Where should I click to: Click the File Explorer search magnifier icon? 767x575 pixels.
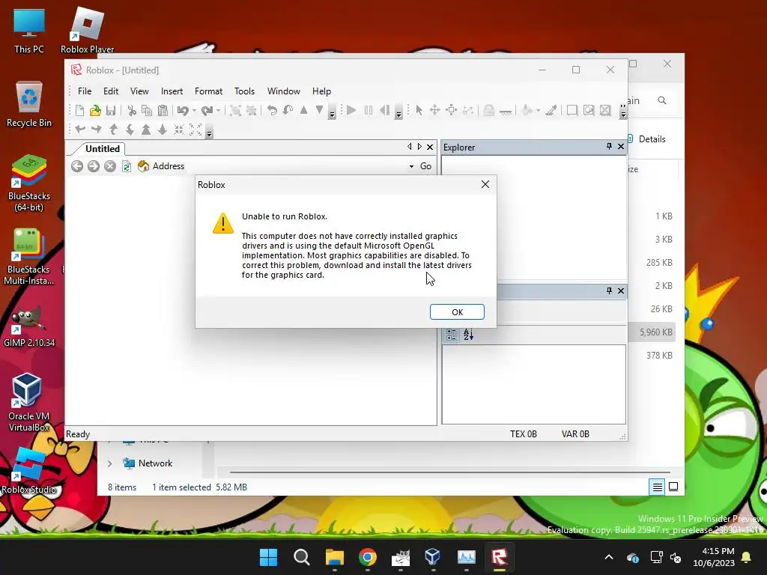(662, 100)
